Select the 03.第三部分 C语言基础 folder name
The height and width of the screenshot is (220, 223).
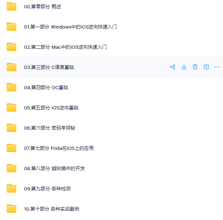[x=49, y=67]
